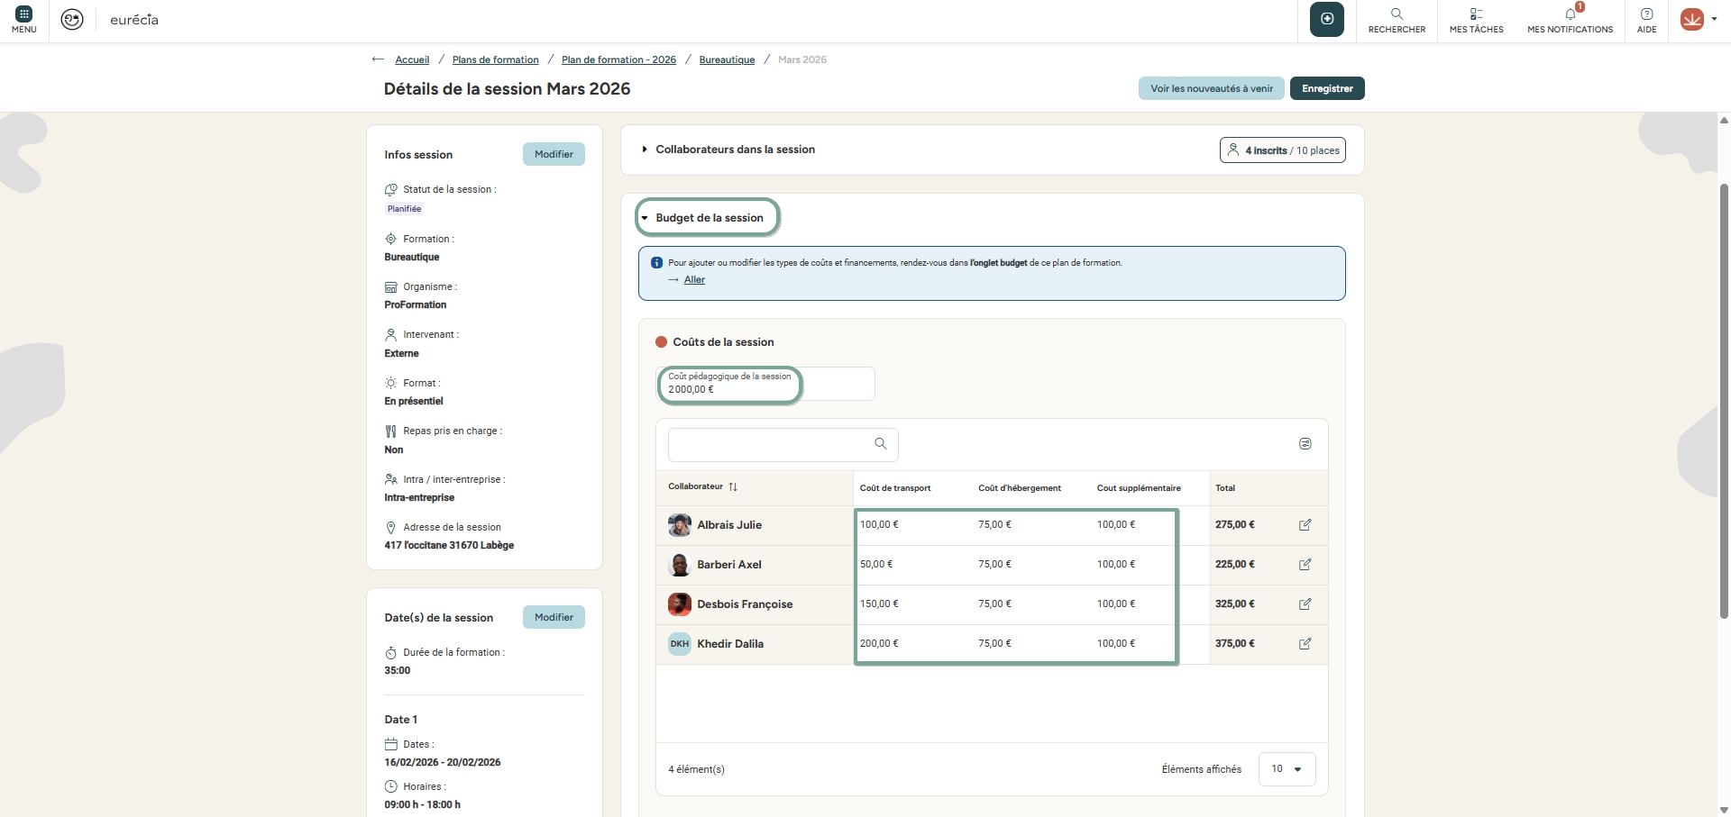Go to Plans de formation breadcrumb

[495, 60]
